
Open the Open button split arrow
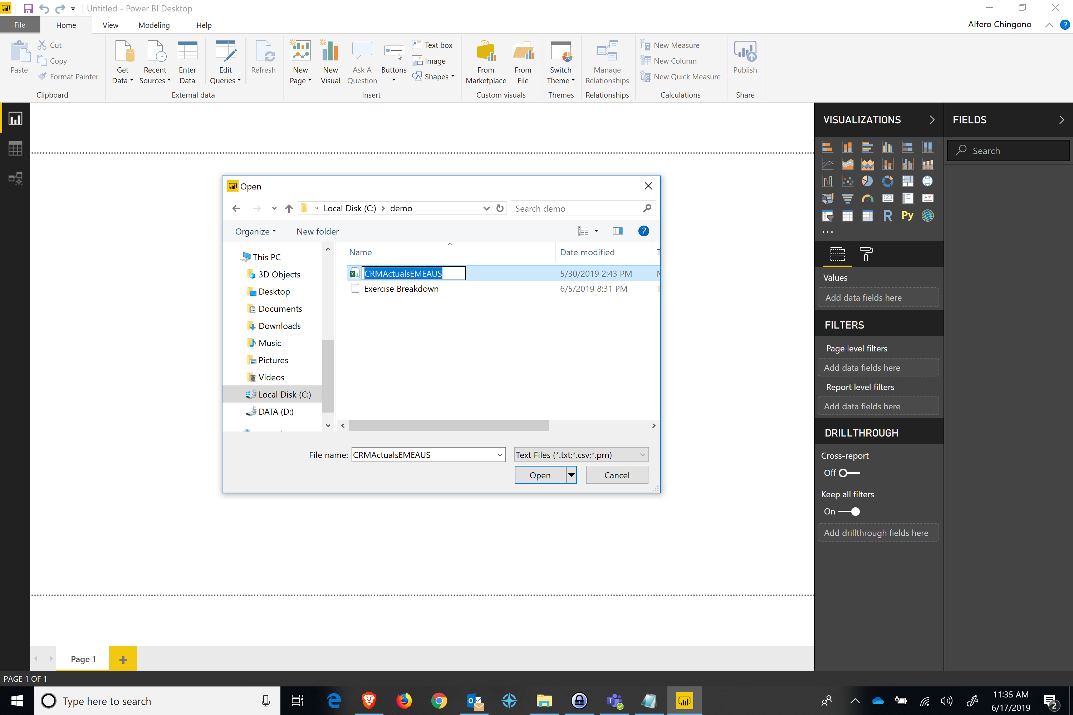click(571, 475)
